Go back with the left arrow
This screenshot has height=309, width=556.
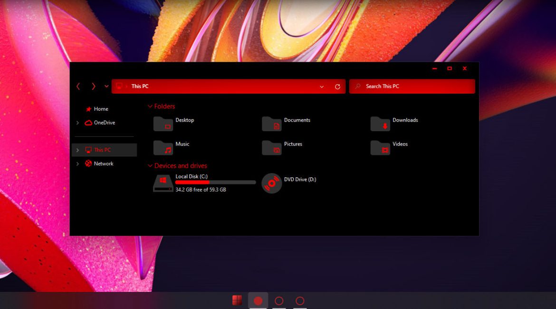[x=78, y=86]
